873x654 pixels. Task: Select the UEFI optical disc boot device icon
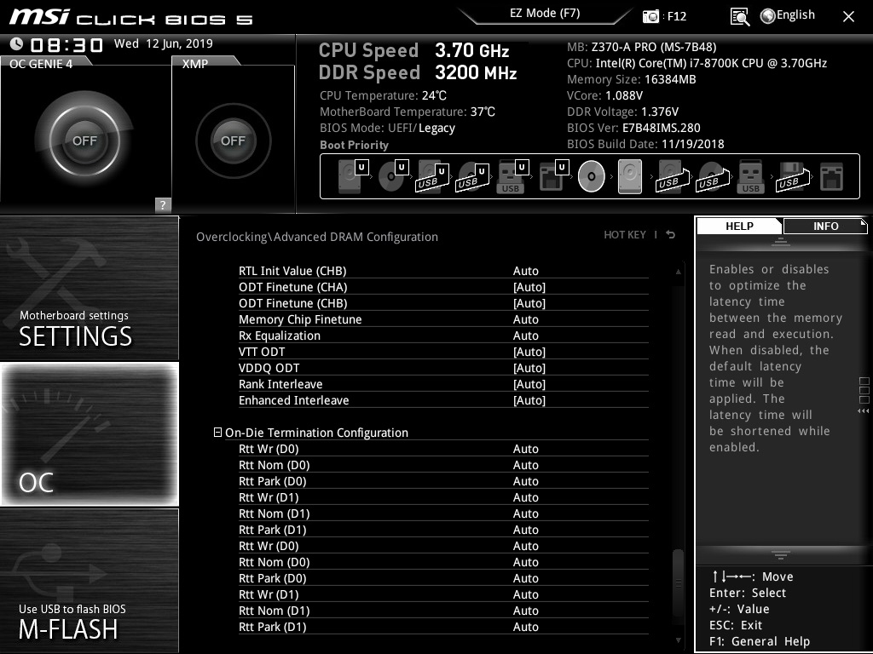tap(392, 177)
